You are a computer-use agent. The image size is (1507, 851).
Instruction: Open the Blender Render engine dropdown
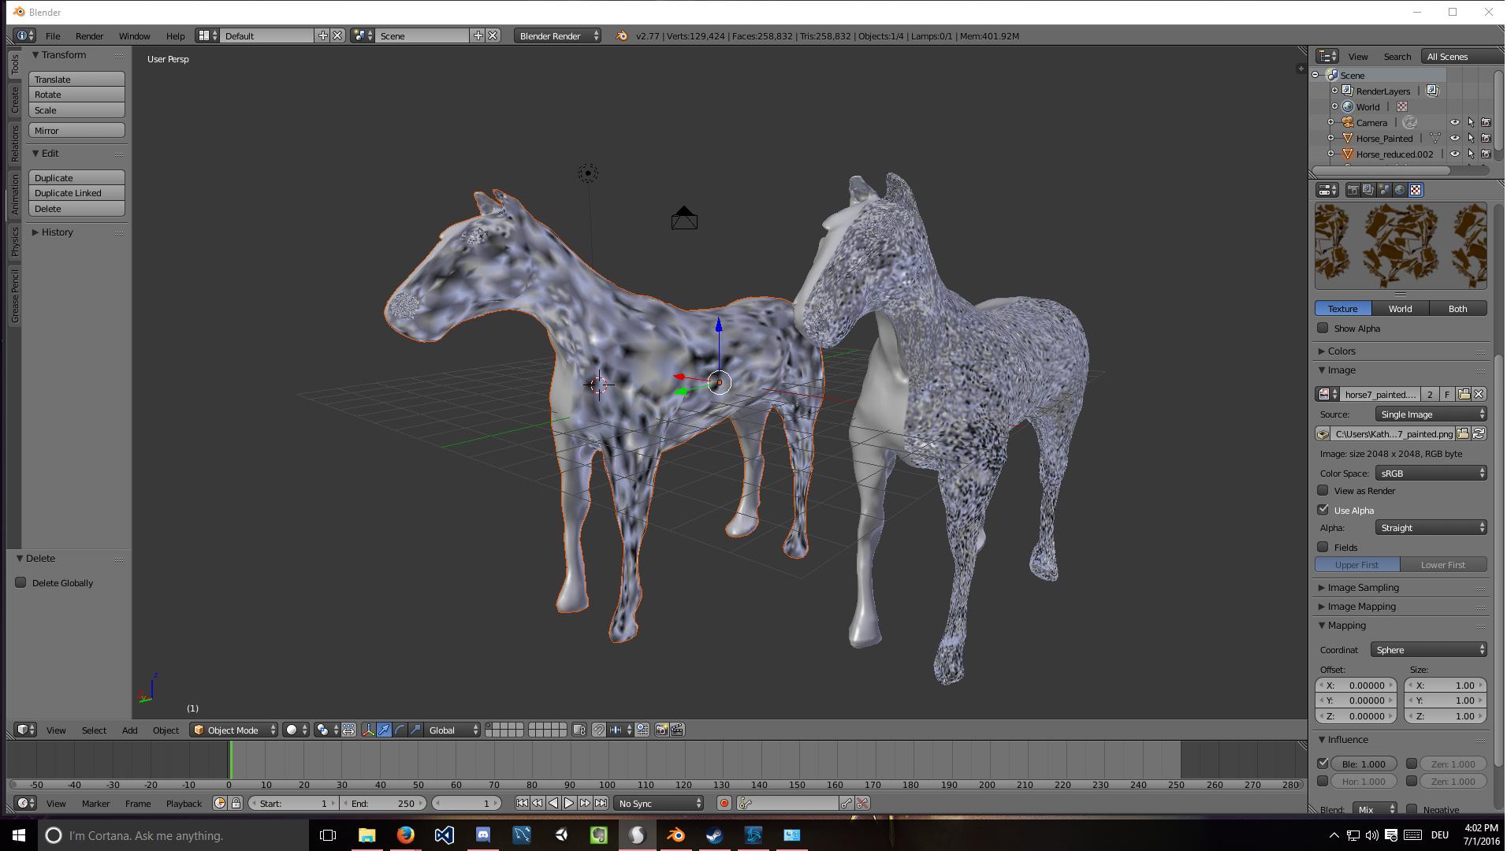click(557, 36)
